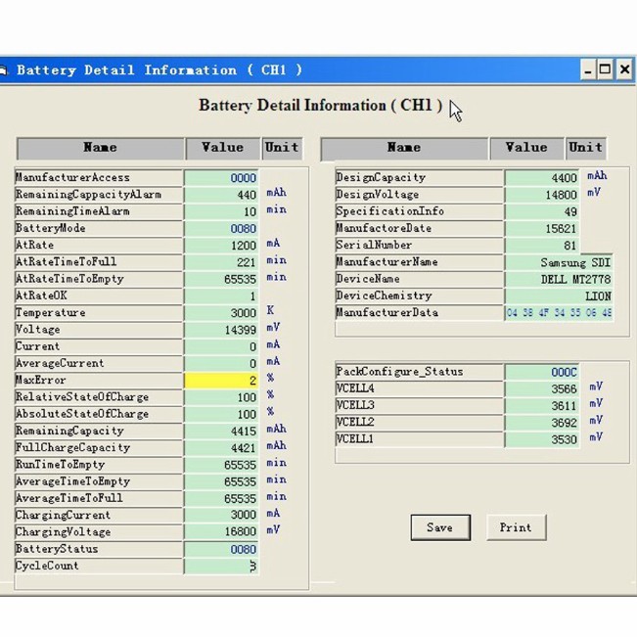Select the DeviceChemistry value LION
The width and height of the screenshot is (637, 637).
[559, 296]
